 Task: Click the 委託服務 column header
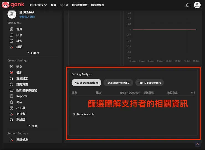pos(148,93)
